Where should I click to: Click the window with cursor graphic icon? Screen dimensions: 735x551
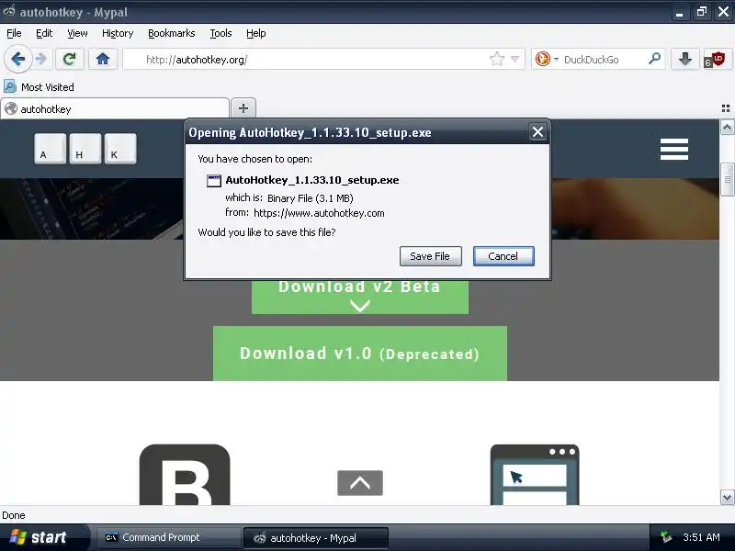[535, 475]
